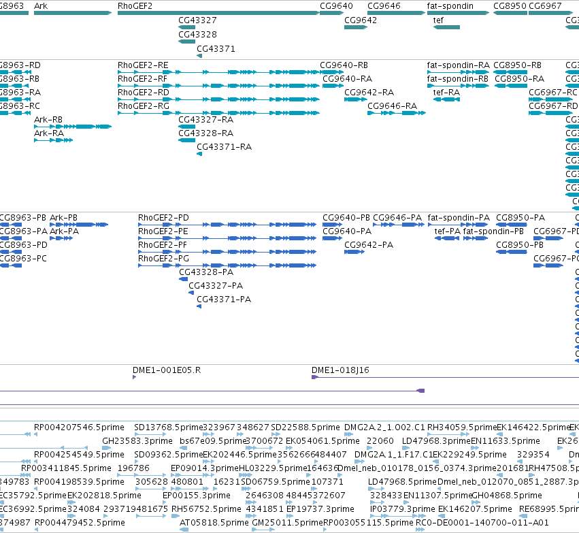
Task: Select protein RhoGEF2-PG
Action: [x=227, y=265]
